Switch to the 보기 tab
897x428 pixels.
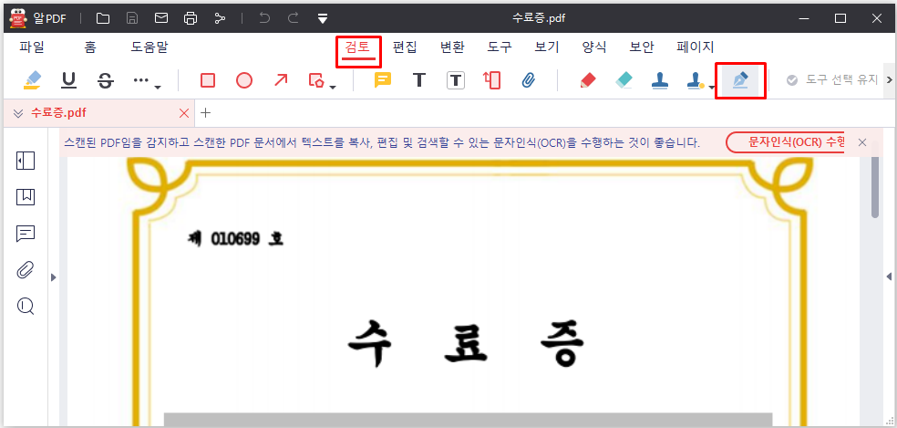(x=547, y=47)
